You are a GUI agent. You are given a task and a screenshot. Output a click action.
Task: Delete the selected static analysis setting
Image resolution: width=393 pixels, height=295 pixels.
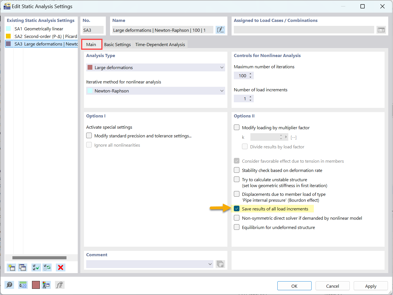[x=60, y=267]
